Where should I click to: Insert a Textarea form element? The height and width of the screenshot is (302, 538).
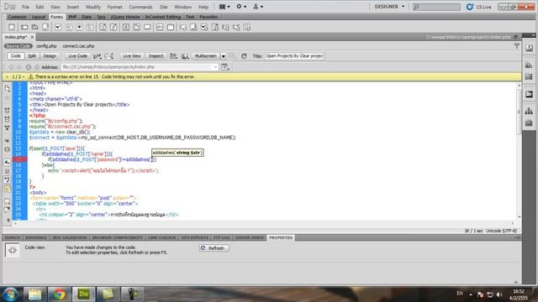coord(45,27)
